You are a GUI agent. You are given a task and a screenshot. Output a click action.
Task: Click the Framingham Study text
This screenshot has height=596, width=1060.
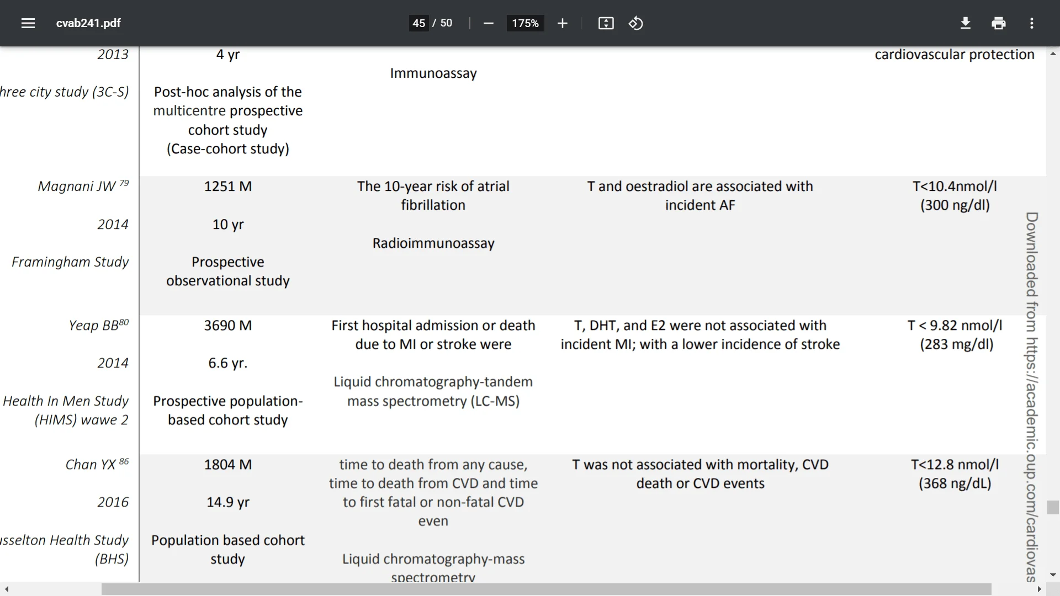[70, 262]
